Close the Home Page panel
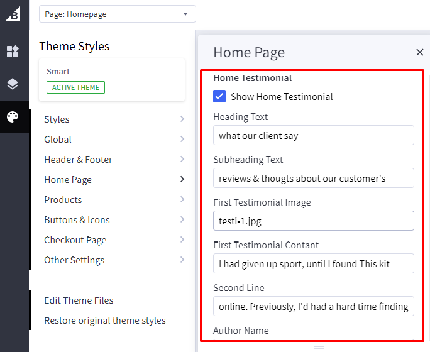This screenshot has width=430, height=352. (x=420, y=53)
